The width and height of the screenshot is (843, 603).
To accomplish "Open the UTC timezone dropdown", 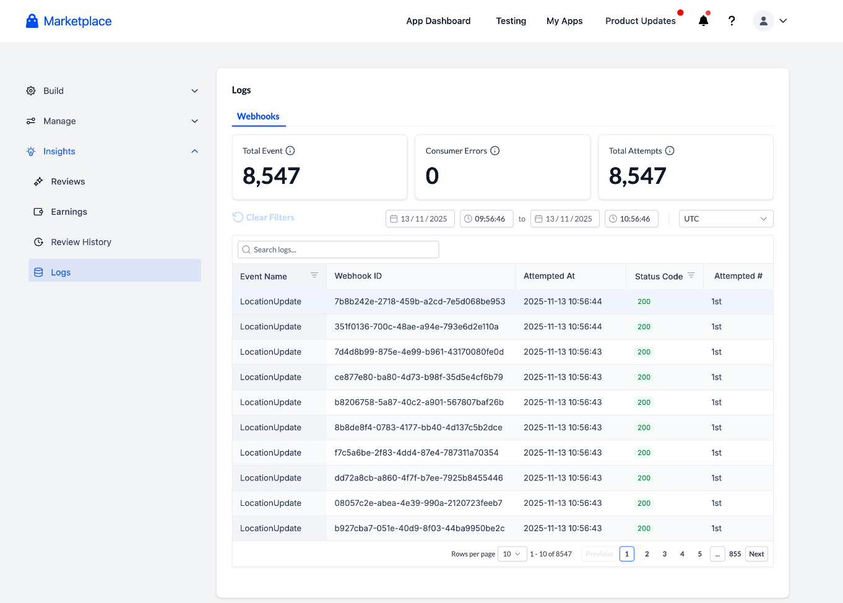I will (x=726, y=219).
